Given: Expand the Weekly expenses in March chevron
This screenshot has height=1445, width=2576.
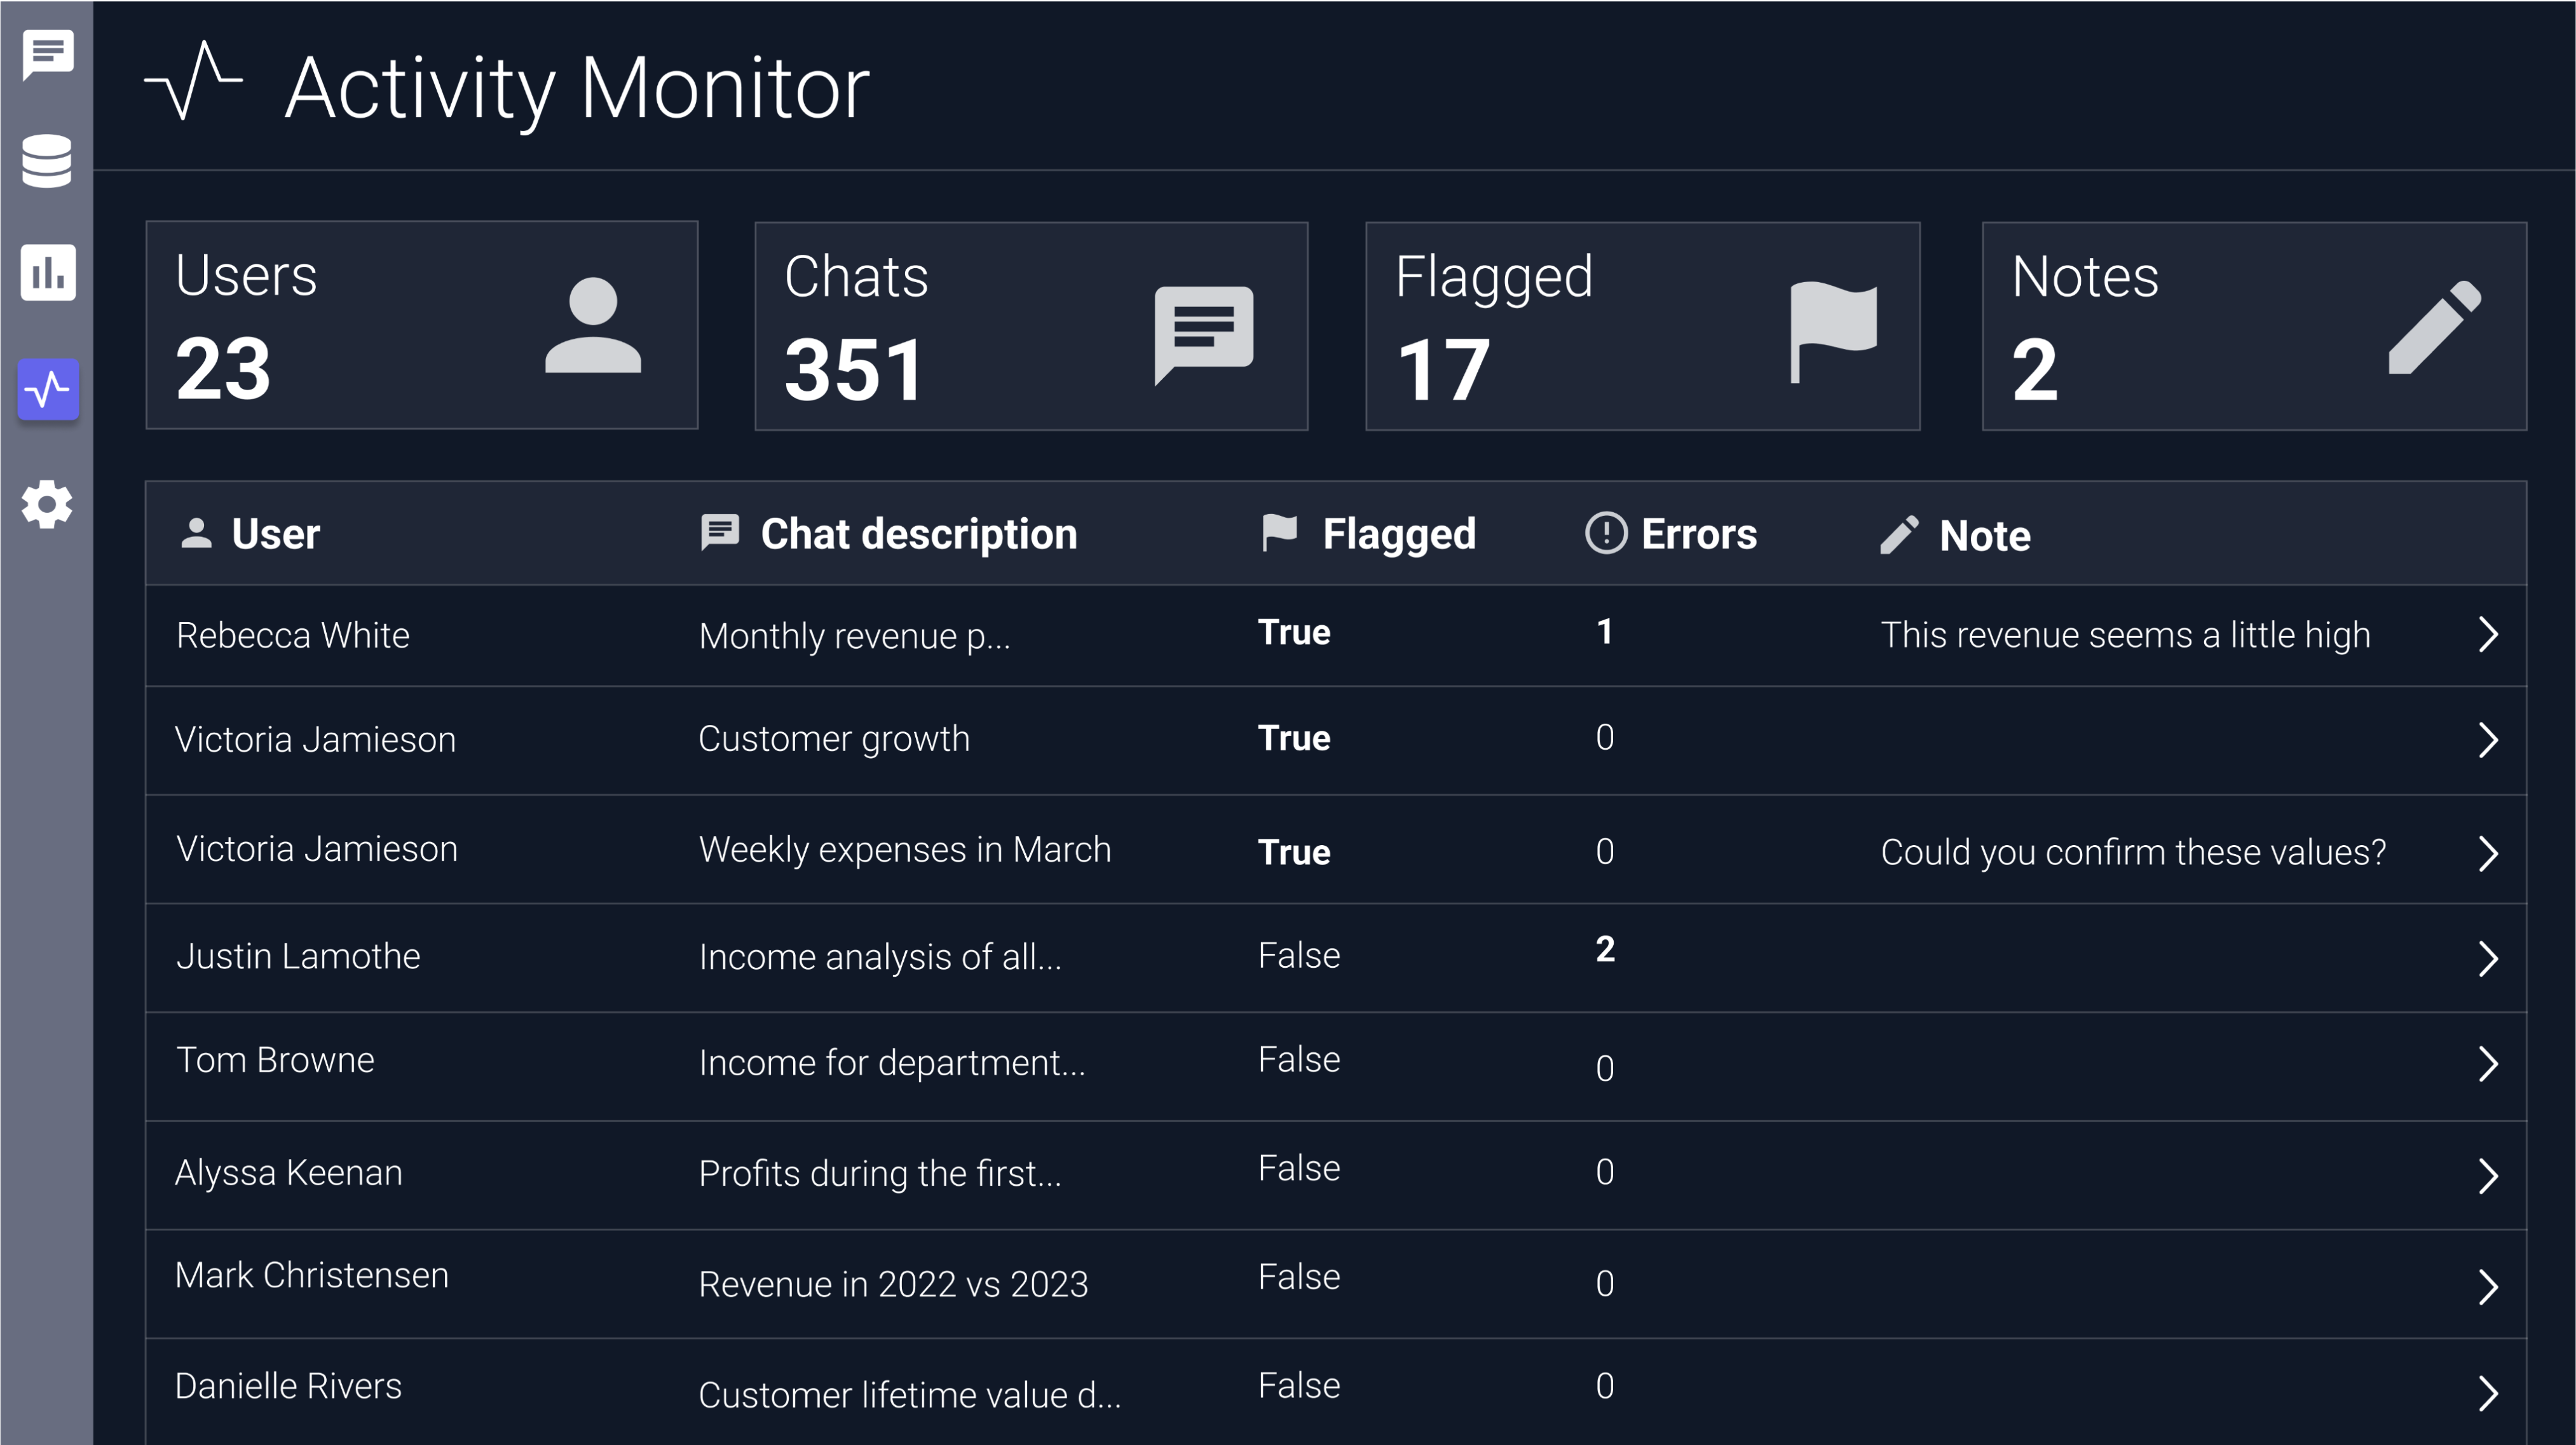Looking at the screenshot, I should tap(2489, 854).
